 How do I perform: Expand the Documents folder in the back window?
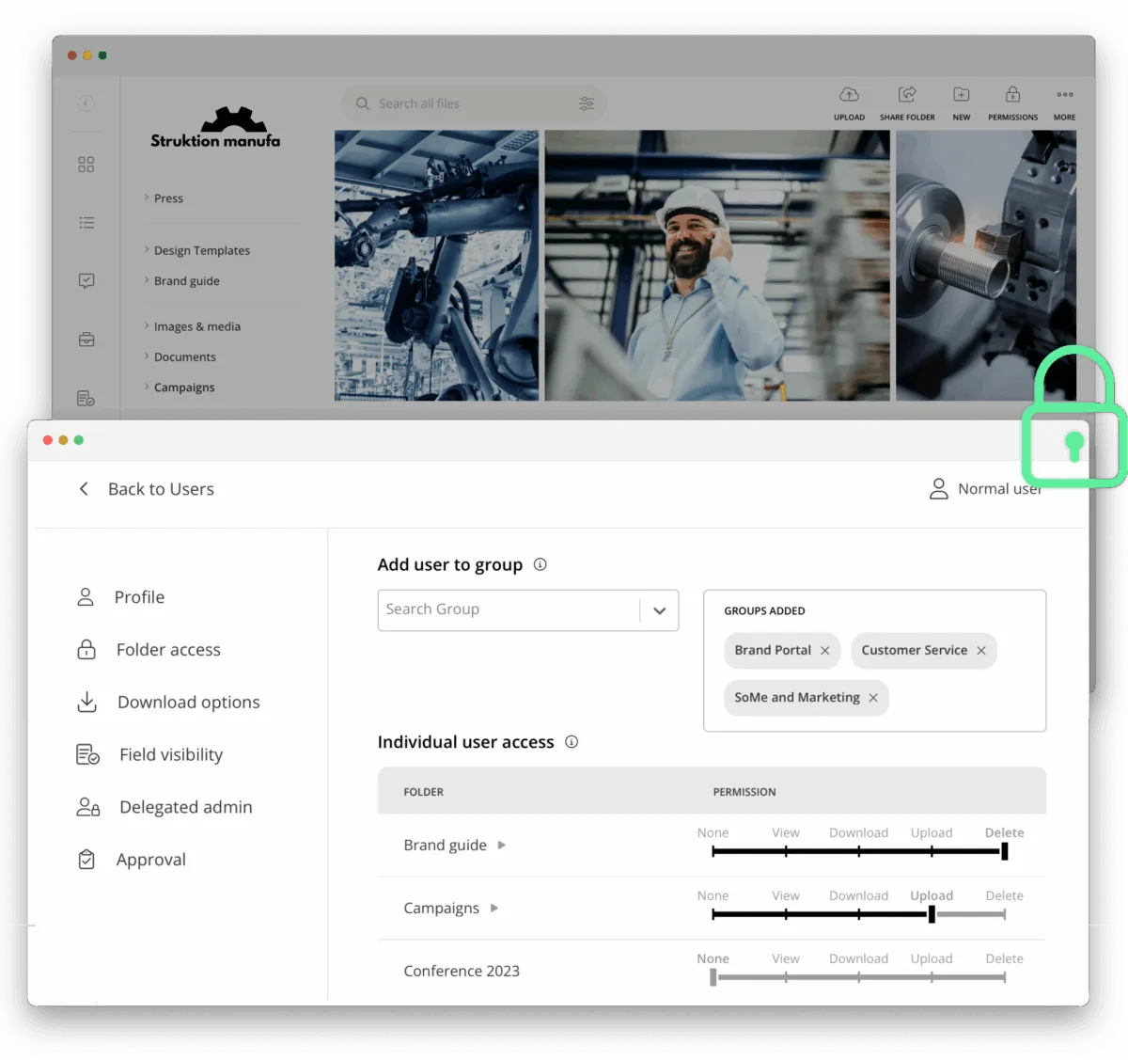[x=147, y=356]
